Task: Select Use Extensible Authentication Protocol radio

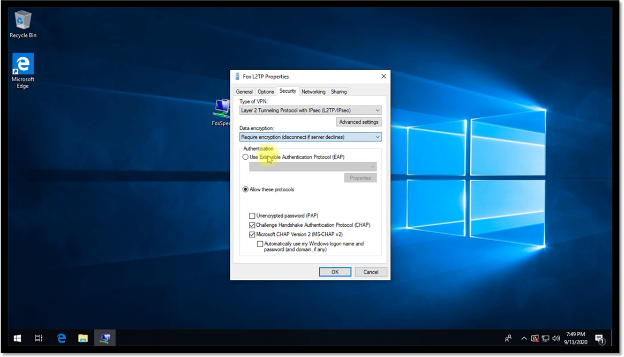Action: (245, 157)
